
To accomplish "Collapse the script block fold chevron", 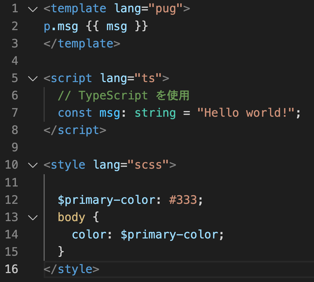I will 33,78.
